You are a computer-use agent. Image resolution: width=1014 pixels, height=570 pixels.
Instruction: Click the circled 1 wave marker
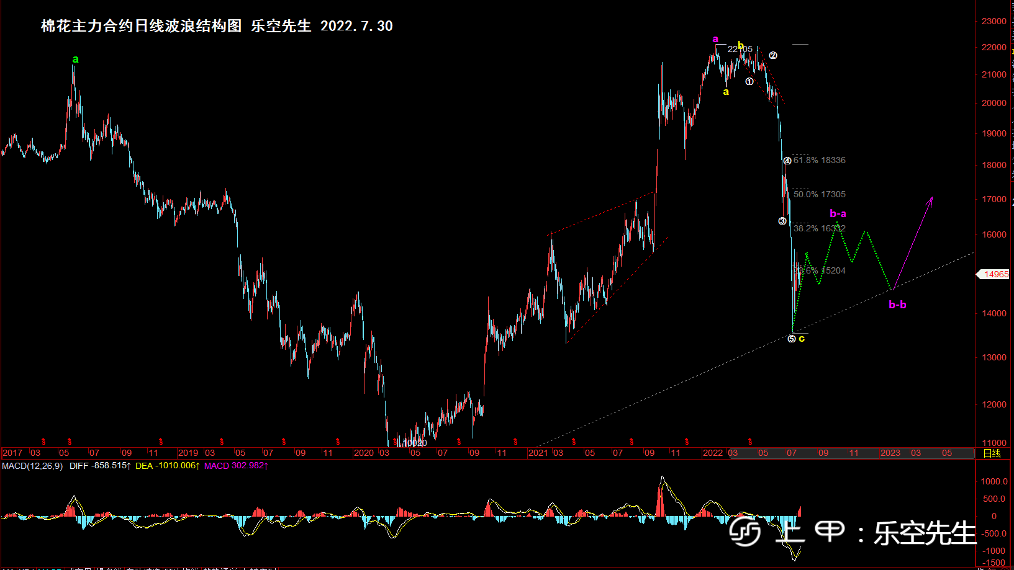tap(749, 81)
